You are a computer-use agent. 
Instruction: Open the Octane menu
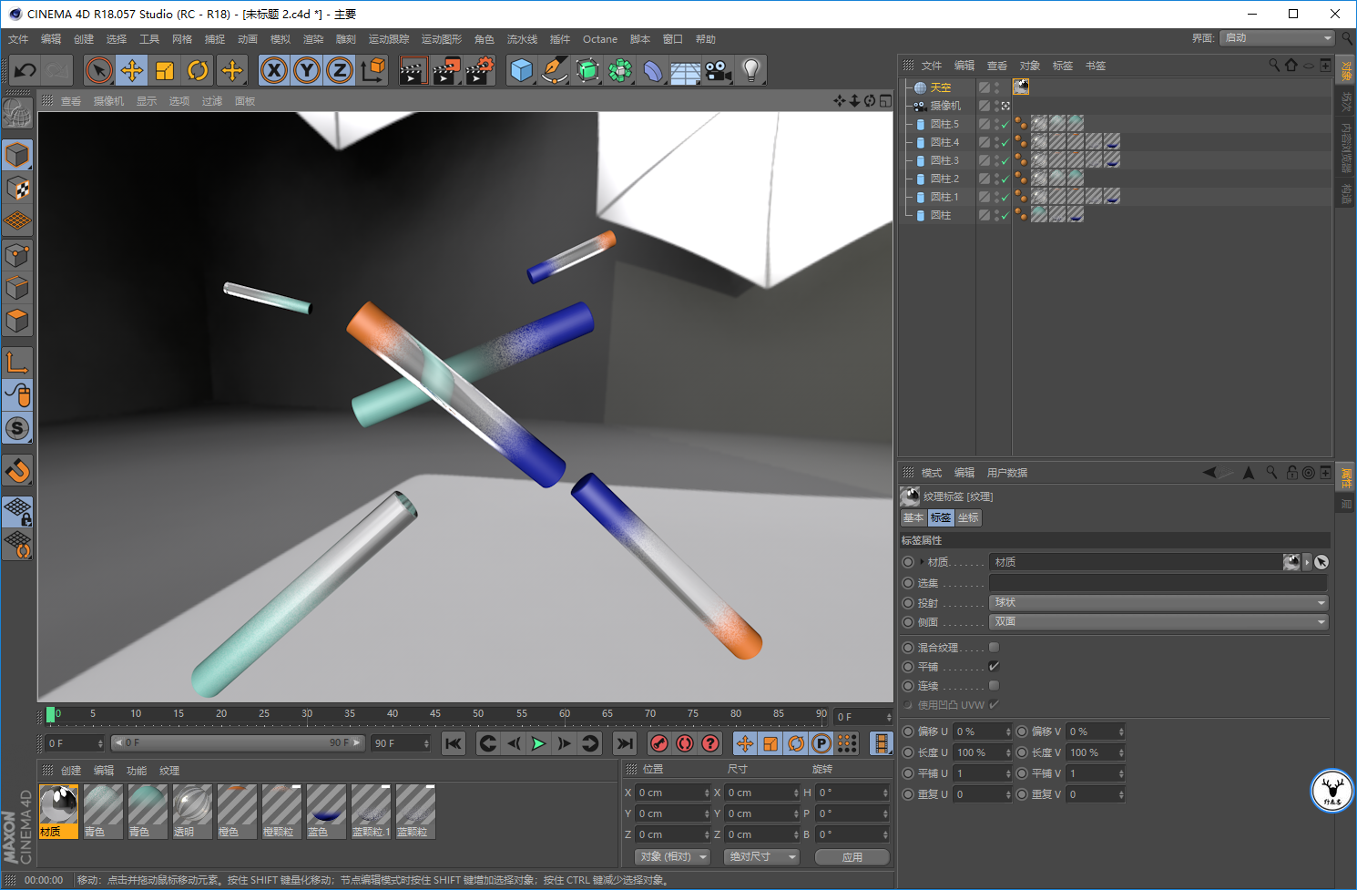pos(600,39)
